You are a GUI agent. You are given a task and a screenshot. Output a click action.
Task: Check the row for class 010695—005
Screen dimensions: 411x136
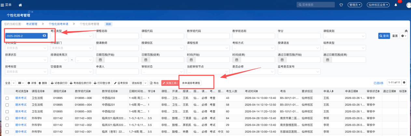7,112
